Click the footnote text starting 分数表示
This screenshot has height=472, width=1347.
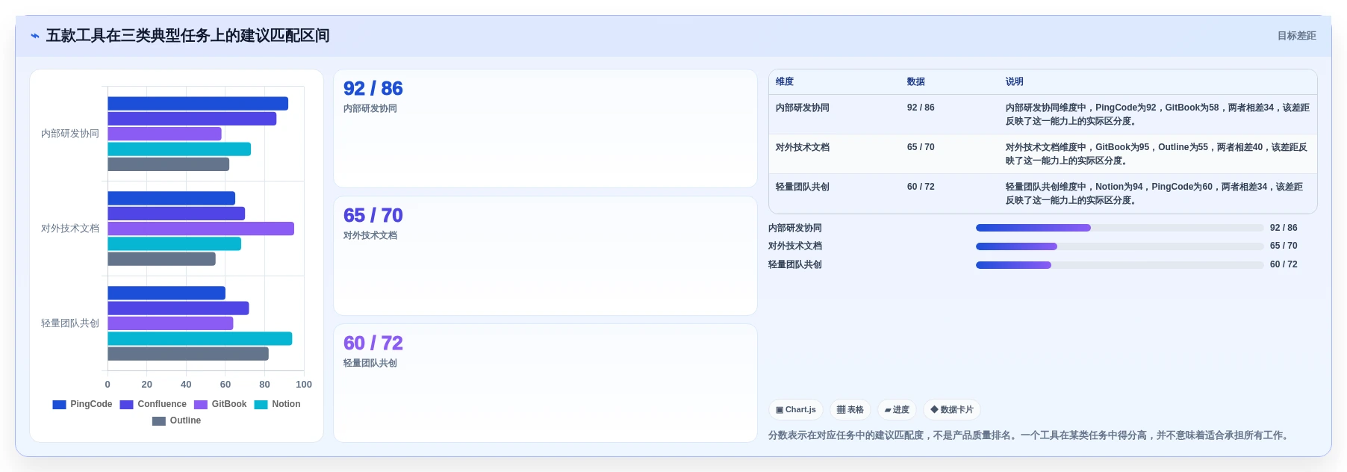click(x=1030, y=435)
